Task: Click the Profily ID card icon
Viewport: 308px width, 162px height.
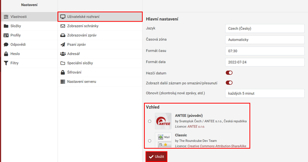Action: [6, 35]
